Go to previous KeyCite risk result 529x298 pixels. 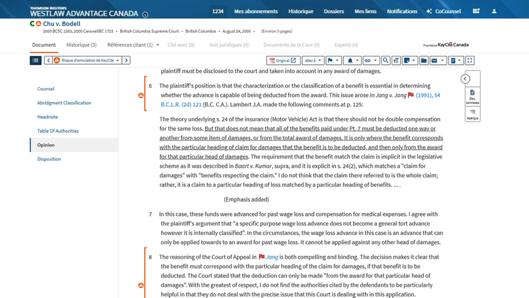click(x=48, y=61)
